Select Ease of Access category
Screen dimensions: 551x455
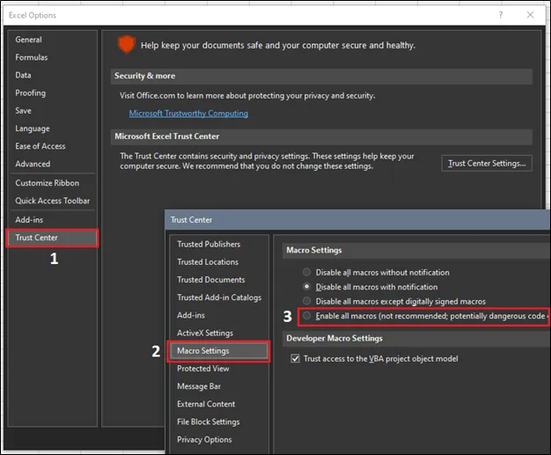[x=40, y=146]
